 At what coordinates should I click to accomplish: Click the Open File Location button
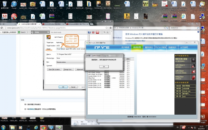(x=54, y=69)
